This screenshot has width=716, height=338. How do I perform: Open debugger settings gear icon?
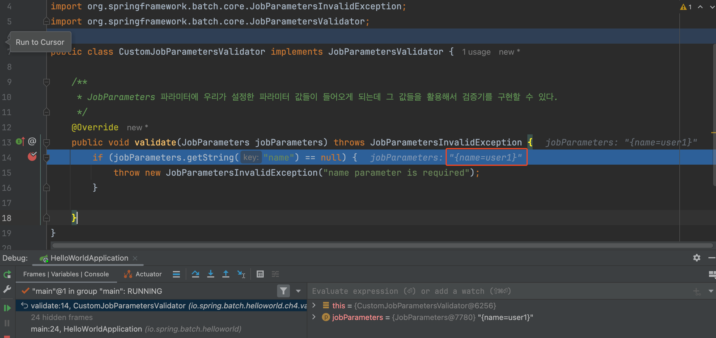tap(696, 258)
